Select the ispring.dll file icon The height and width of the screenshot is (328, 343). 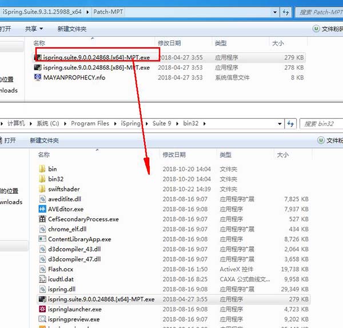click(x=42, y=289)
